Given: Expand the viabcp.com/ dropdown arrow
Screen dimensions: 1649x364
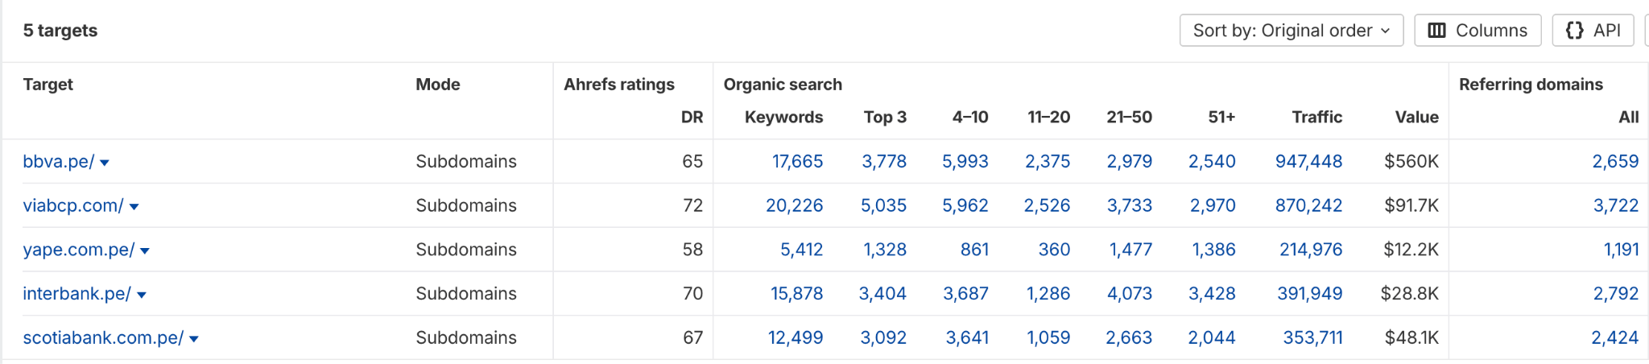Looking at the screenshot, I should coord(134,207).
